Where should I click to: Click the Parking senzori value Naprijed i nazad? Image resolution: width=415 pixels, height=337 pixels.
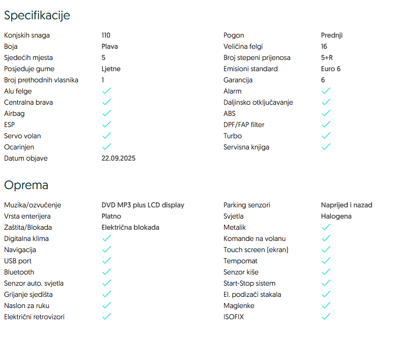(346, 205)
